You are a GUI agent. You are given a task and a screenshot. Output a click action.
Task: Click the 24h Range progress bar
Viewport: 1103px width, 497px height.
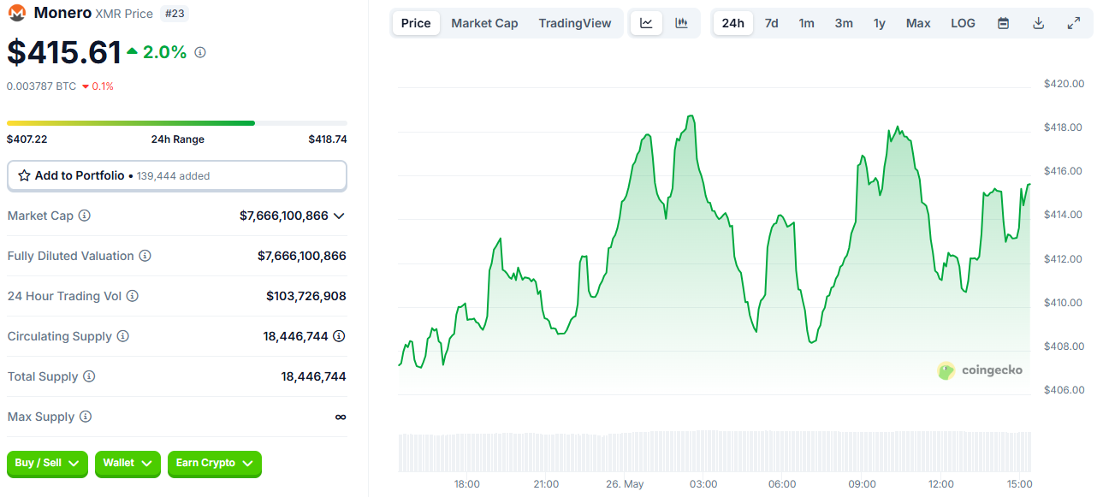tap(177, 123)
